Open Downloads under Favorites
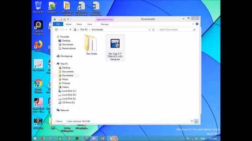 point(68,44)
